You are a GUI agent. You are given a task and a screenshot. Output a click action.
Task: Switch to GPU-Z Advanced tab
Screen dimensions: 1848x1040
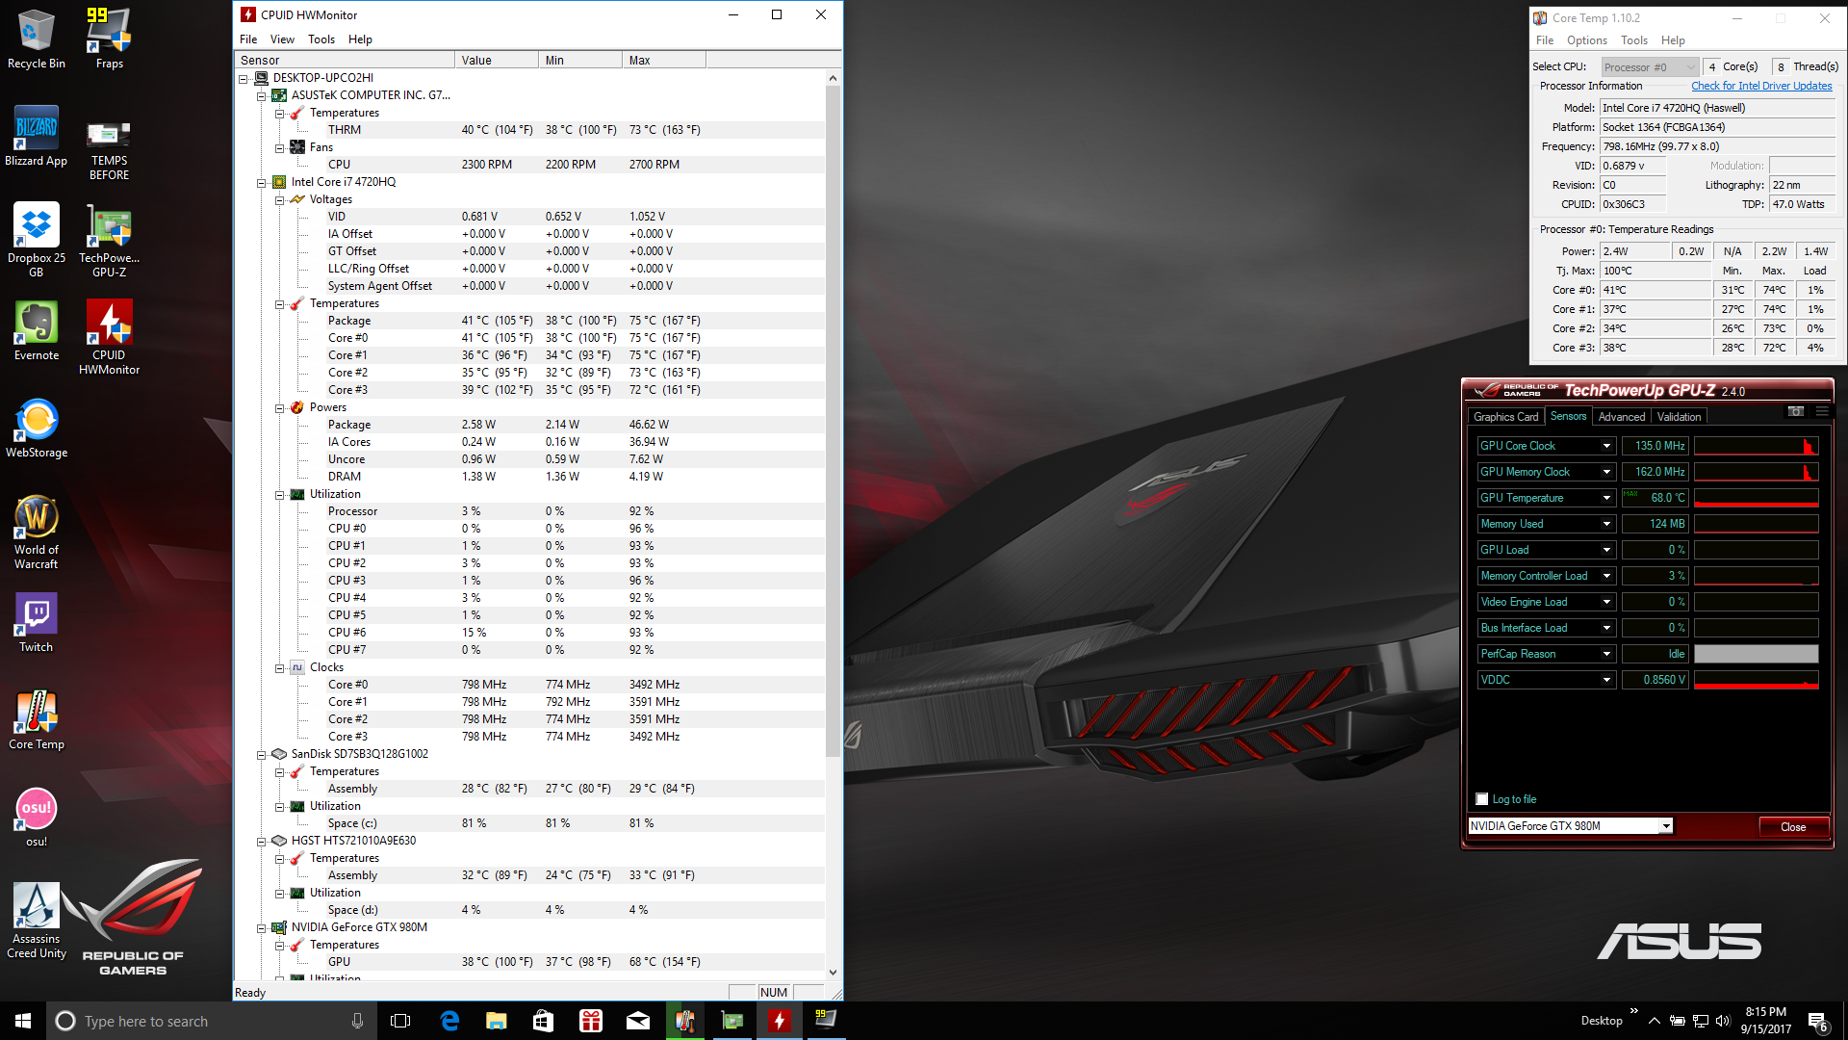[x=1622, y=417]
